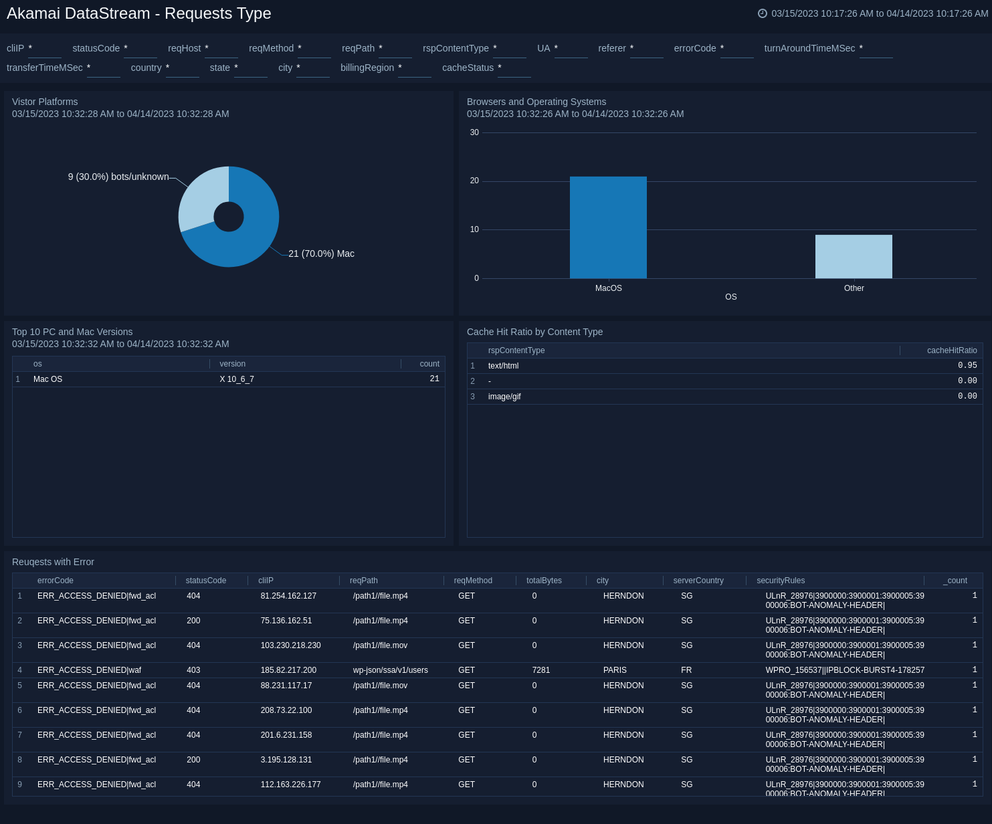This screenshot has width=992, height=824.
Task: Sort the errorCode column in Reuqests with Error
Action: (56, 581)
